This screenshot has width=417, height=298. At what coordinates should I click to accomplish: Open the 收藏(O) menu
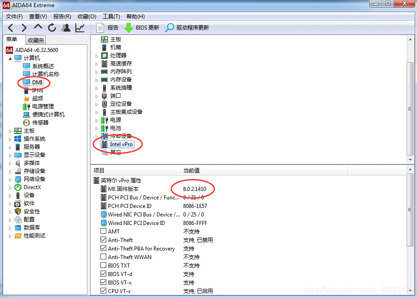click(x=87, y=17)
